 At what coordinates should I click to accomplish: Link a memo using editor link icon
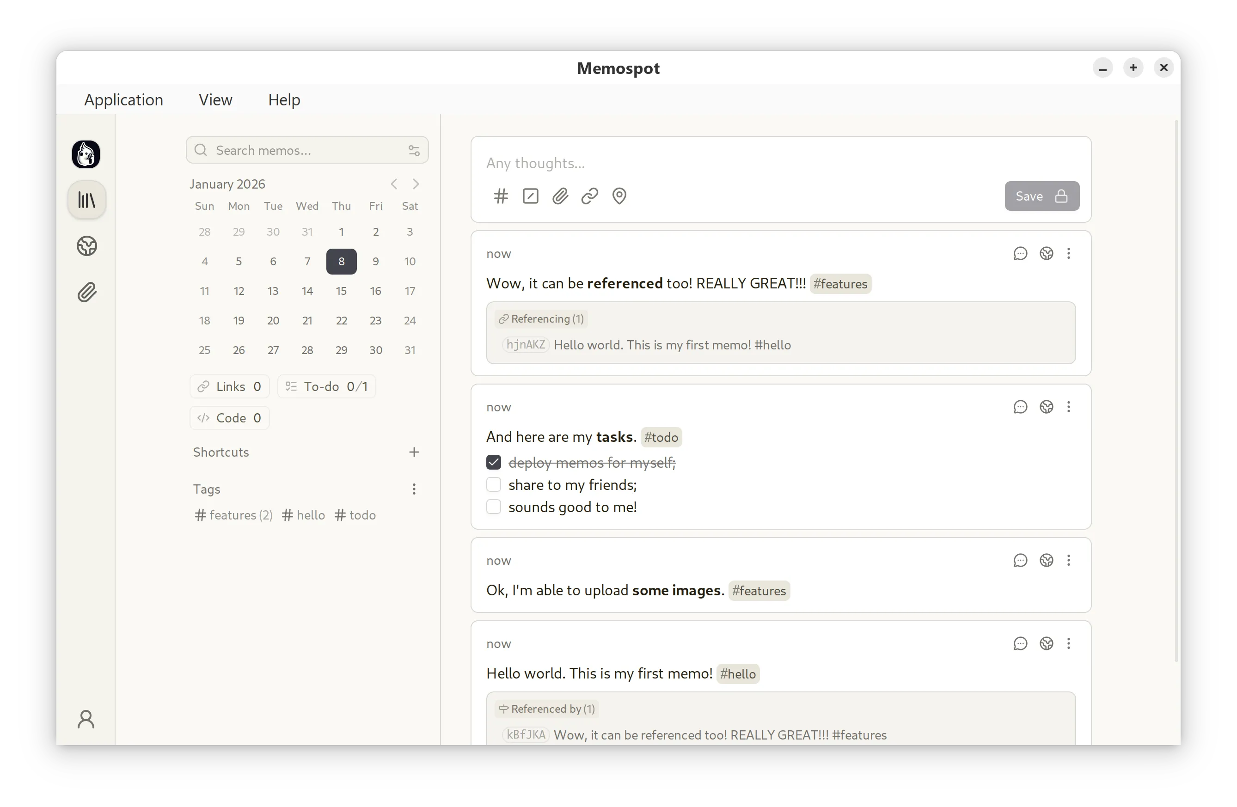coord(589,196)
